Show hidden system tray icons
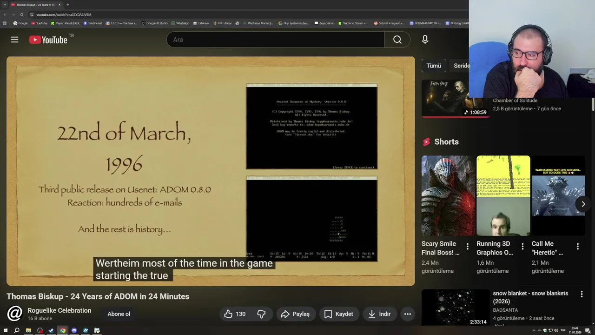Screen dimensions: 595x335 534,330
